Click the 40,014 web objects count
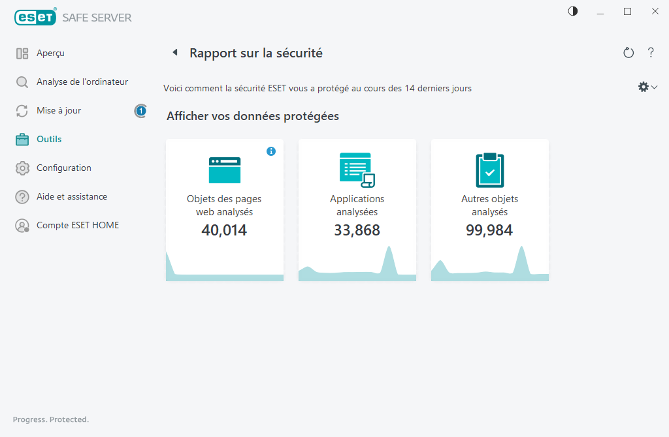The height and width of the screenshot is (437, 669). coord(224,230)
